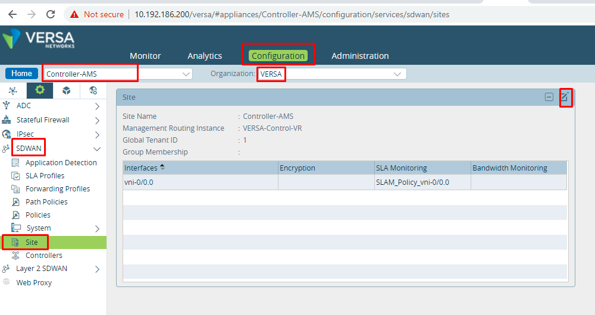Expand the System submenu chevron
Viewport: 595px width, 315px height.
click(x=97, y=229)
